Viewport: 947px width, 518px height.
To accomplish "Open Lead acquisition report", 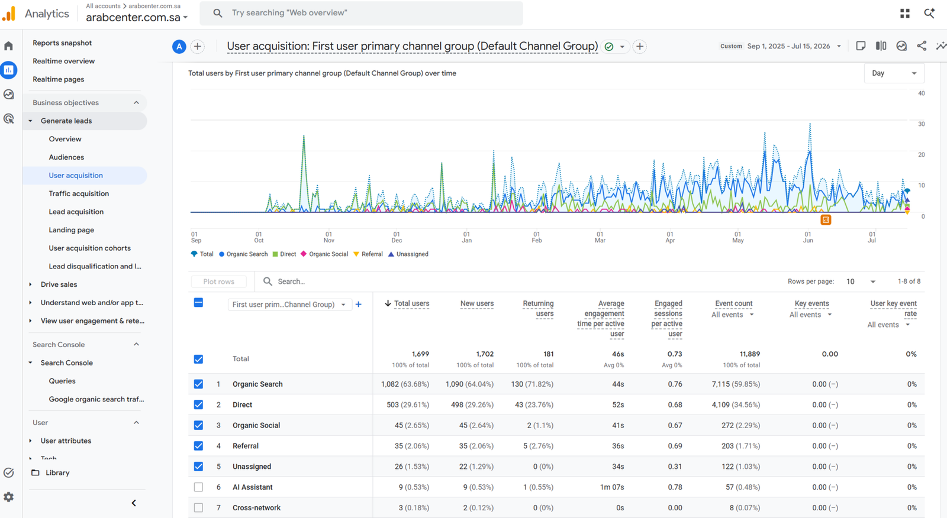I will 76,212.
